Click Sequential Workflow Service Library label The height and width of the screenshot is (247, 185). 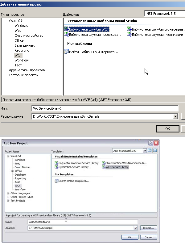(x=79, y=163)
